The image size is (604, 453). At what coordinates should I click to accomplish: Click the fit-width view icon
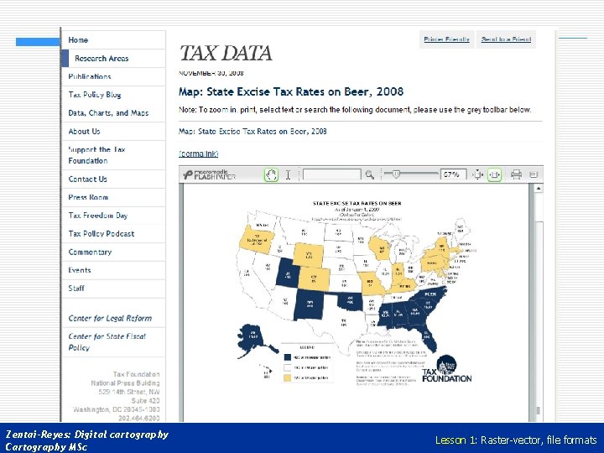click(x=494, y=174)
